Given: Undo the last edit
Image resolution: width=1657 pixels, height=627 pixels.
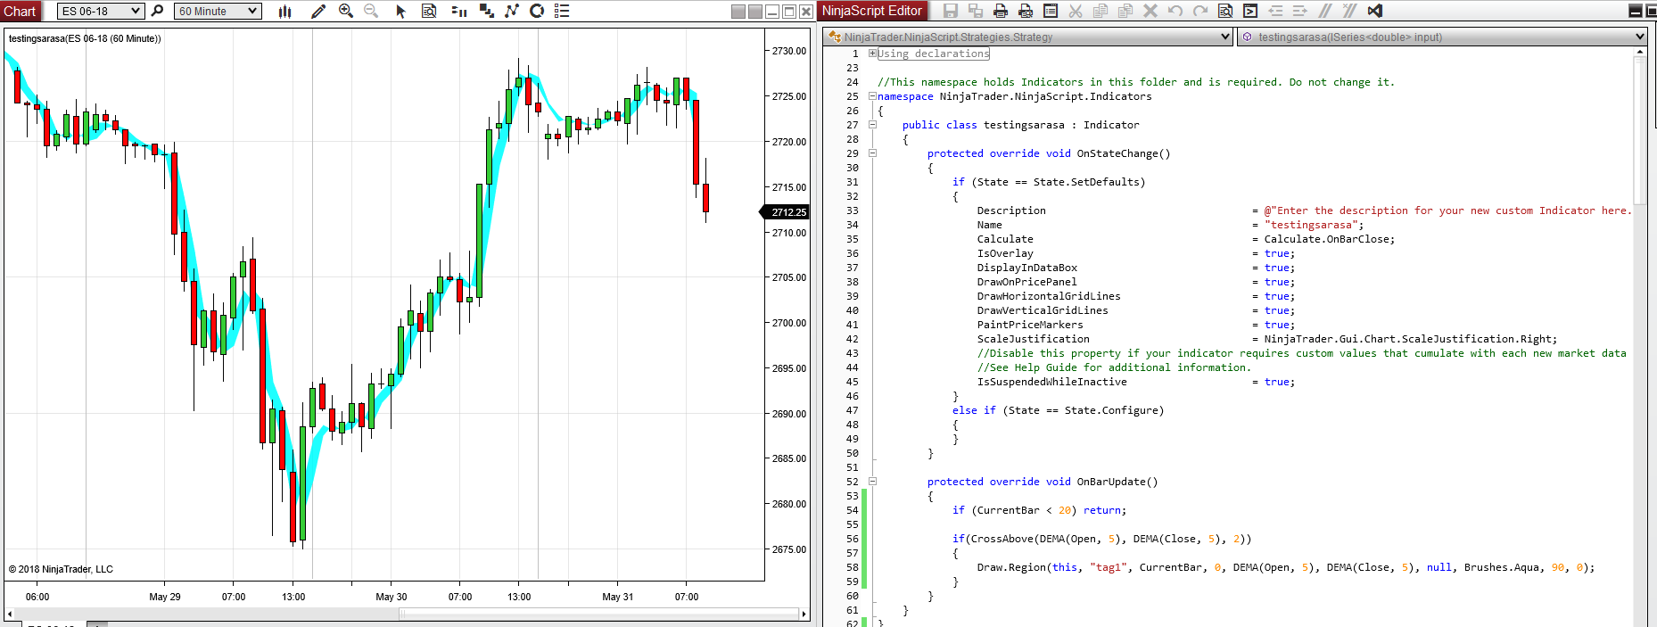Looking at the screenshot, I should click(x=1175, y=11).
